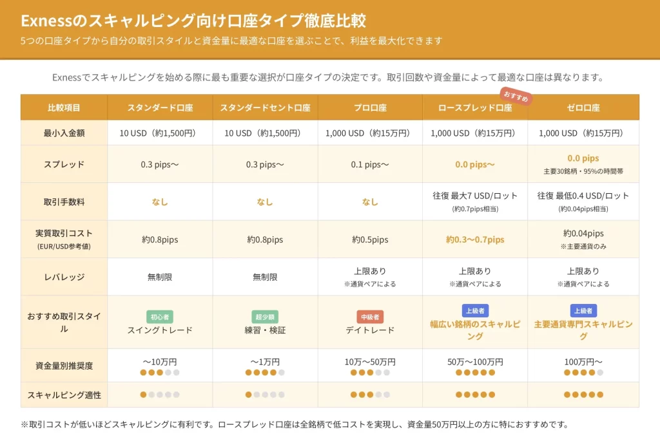Click the highlighted 0.0 pips〜 spread value
This screenshot has width=660, height=441.
pyautogui.click(x=475, y=164)
